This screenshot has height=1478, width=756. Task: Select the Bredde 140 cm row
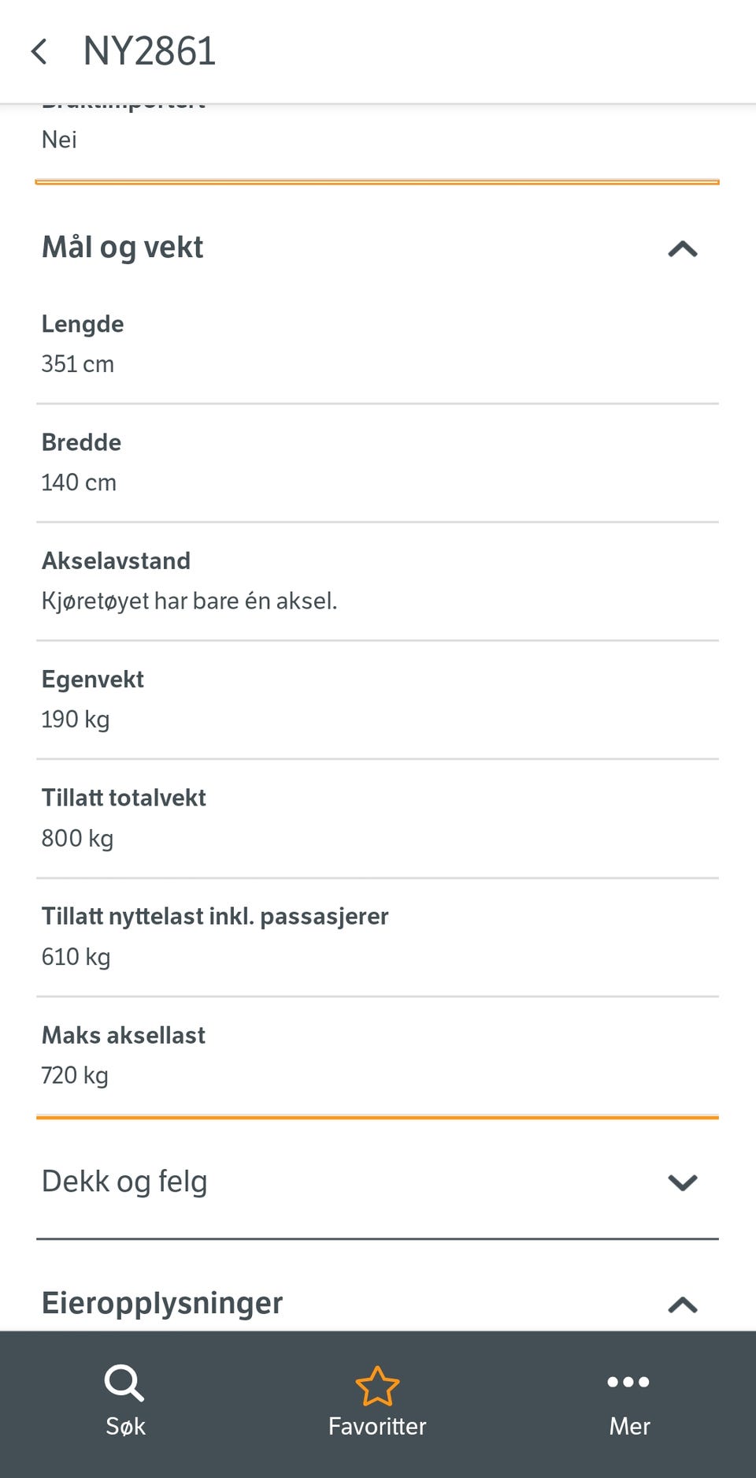tap(377, 463)
